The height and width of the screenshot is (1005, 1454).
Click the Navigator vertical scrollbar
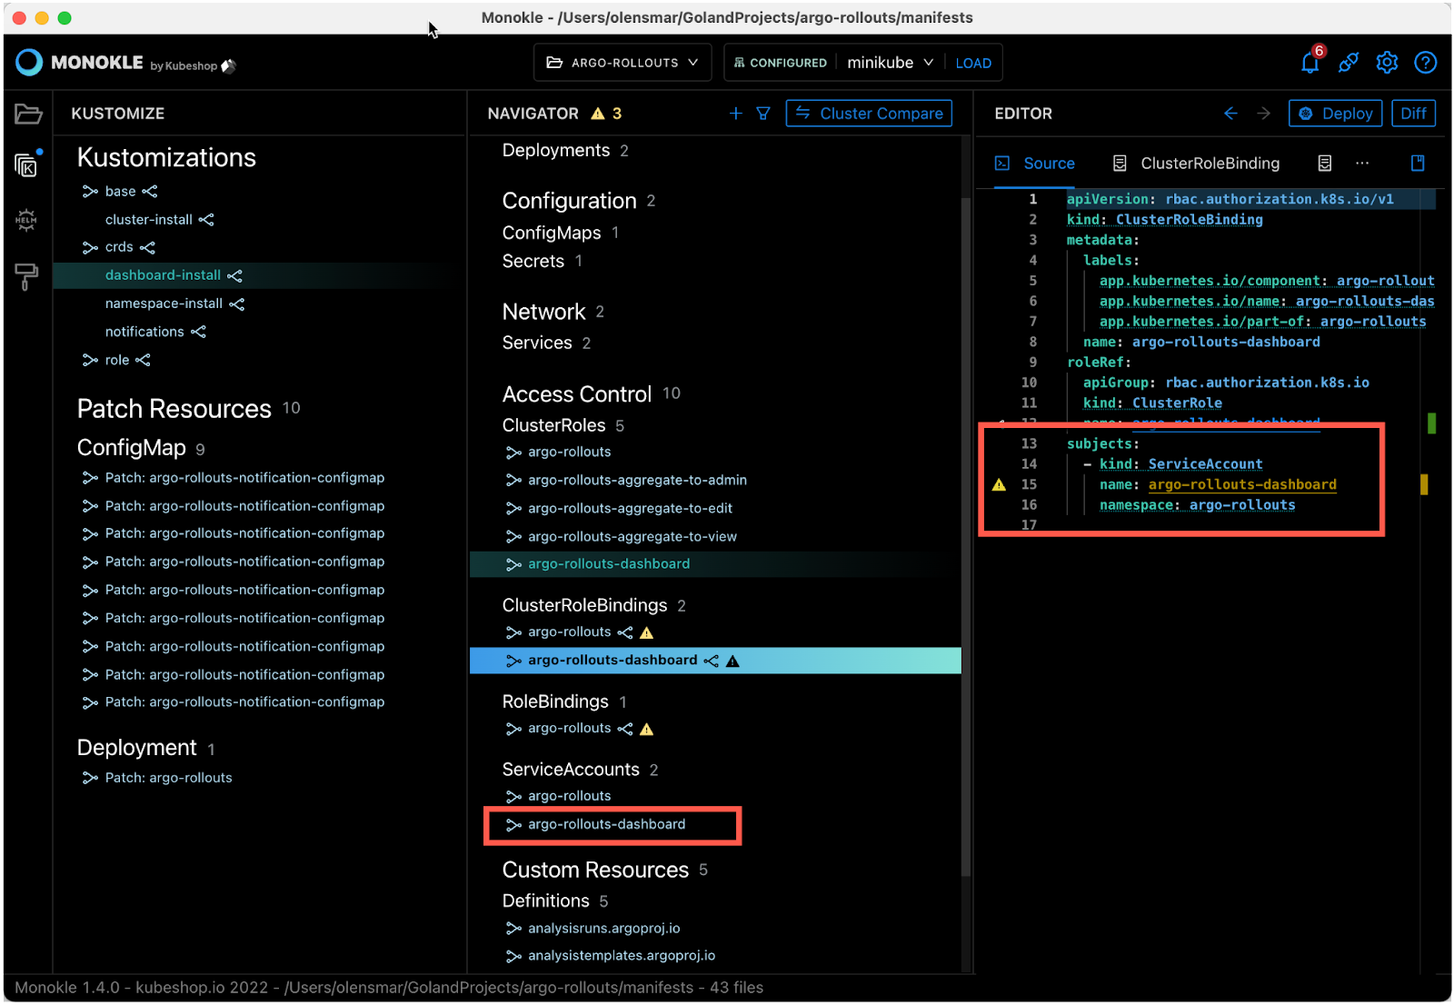(966, 536)
